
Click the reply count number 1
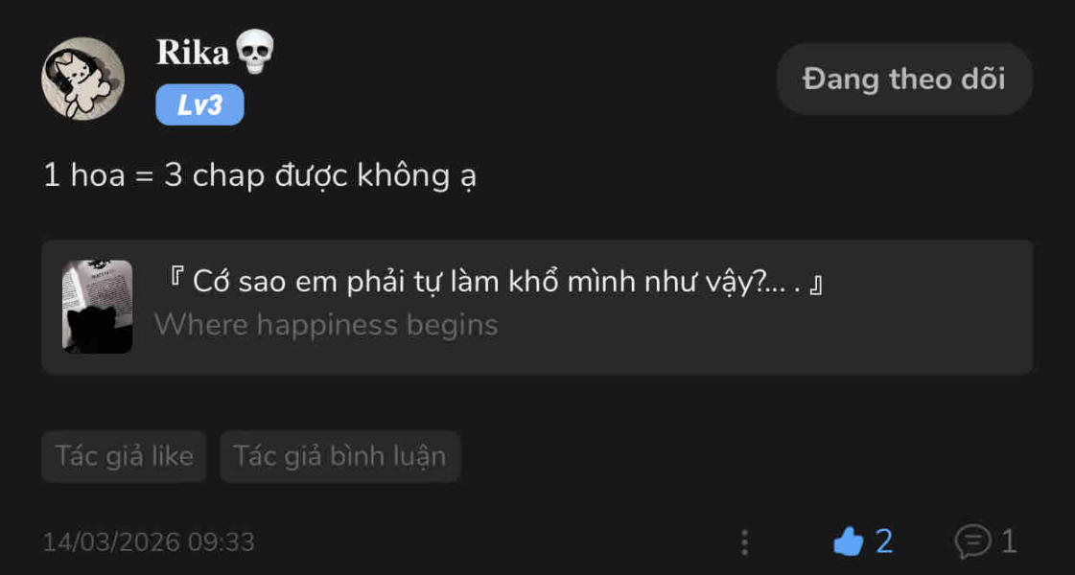coord(1008,542)
